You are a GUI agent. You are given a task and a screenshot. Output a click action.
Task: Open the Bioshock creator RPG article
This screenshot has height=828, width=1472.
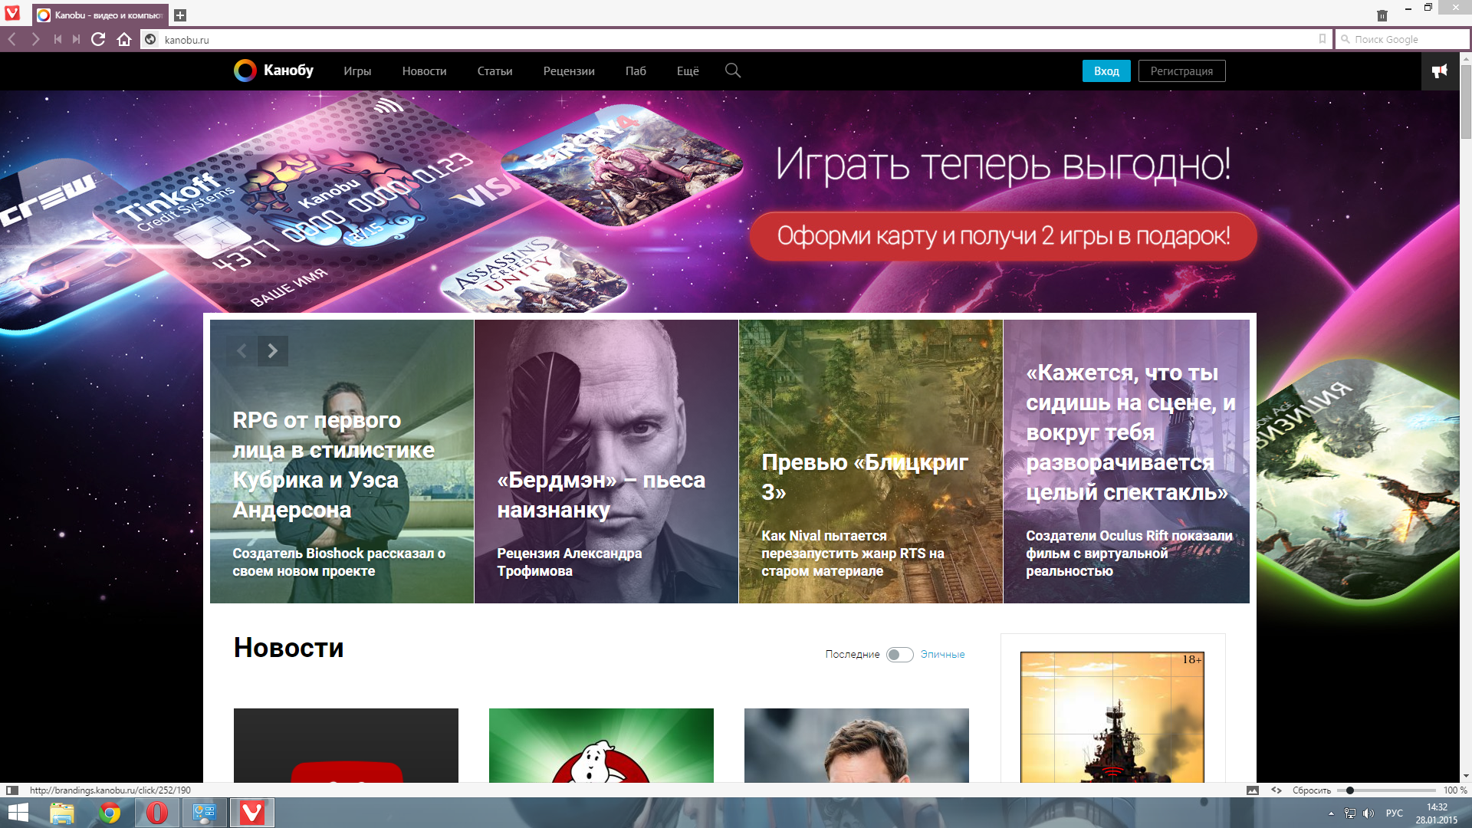coord(342,462)
